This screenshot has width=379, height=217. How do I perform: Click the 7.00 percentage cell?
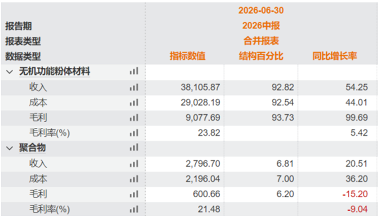(x=261, y=179)
